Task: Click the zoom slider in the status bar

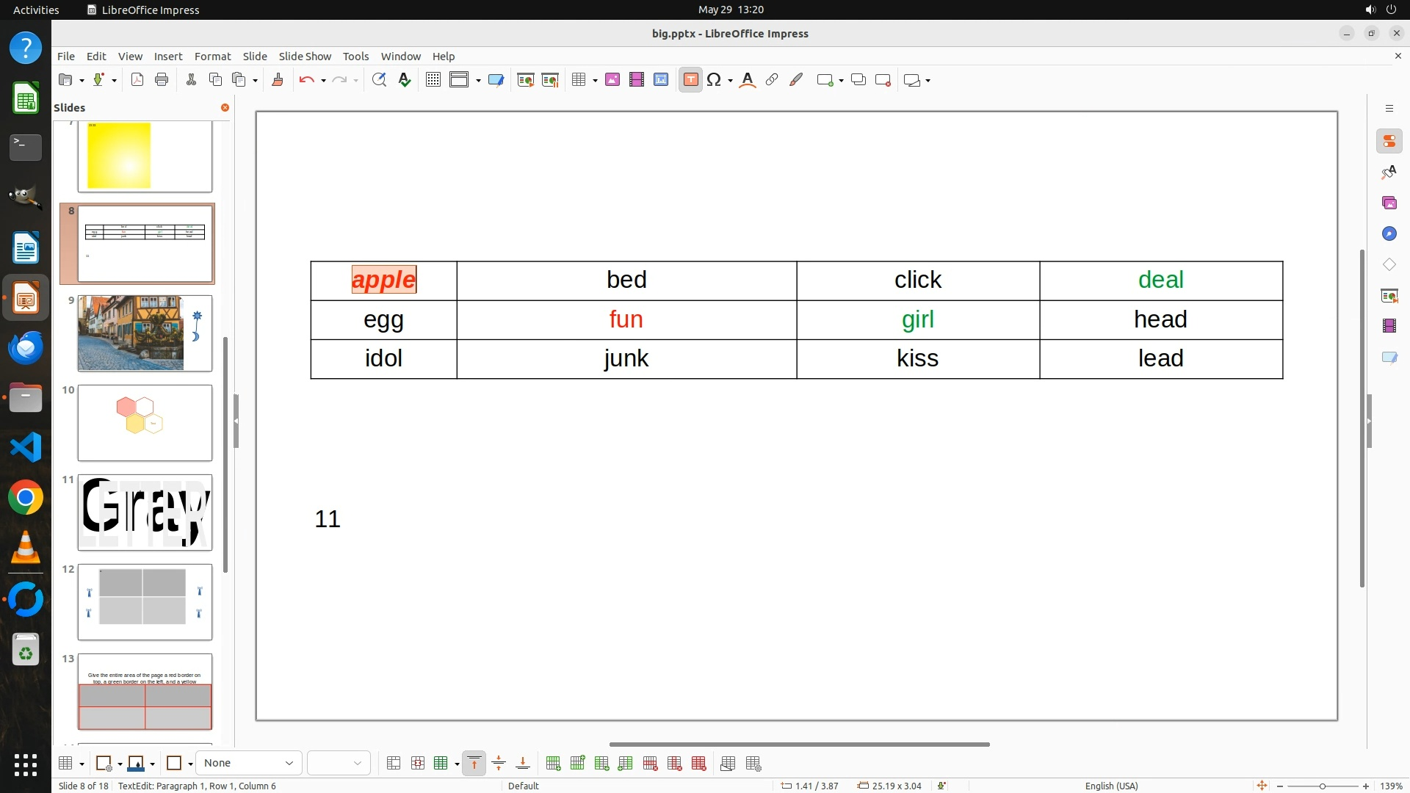Action: coord(1322,786)
